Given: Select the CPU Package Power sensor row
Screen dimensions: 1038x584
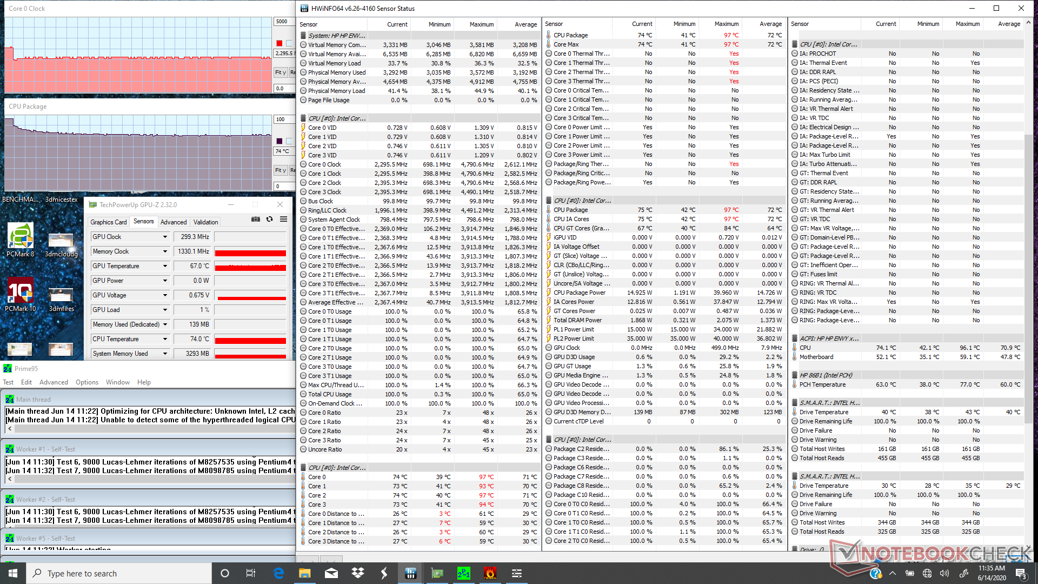Looking at the screenshot, I should pyautogui.click(x=664, y=293).
